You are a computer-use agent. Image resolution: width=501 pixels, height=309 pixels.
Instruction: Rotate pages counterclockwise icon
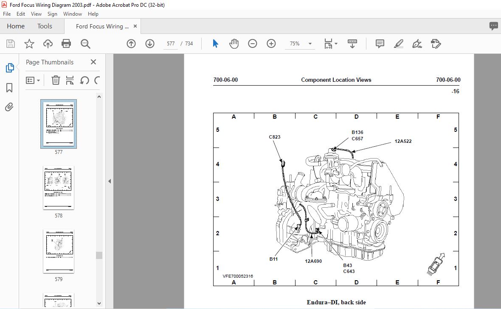click(x=84, y=81)
